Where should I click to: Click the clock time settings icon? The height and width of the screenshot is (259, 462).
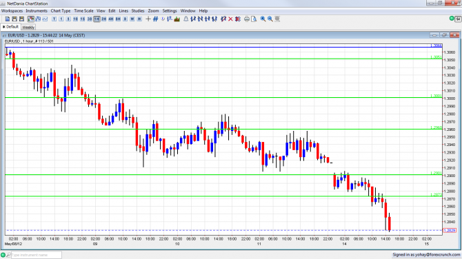163,19
